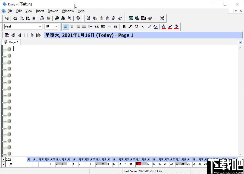Click inside the diary text area
The height and width of the screenshot is (174, 244).
pos(124,100)
